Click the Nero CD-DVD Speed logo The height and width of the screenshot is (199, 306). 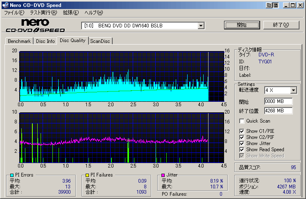(x=35, y=25)
